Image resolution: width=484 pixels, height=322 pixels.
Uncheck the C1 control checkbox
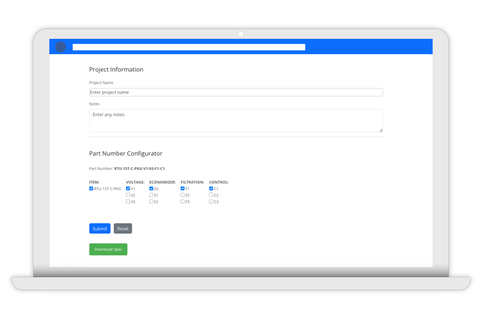211,189
